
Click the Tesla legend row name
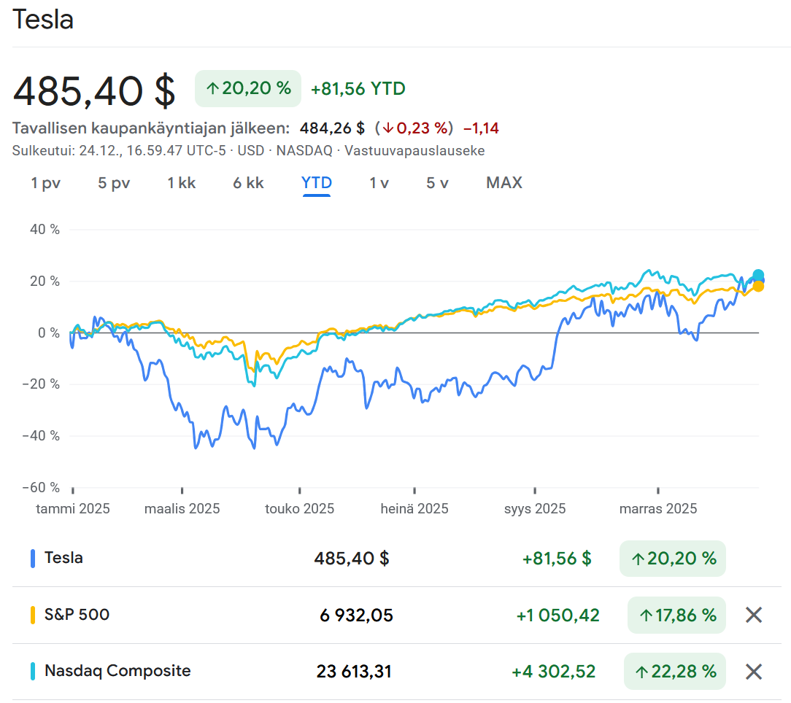pyautogui.click(x=63, y=558)
